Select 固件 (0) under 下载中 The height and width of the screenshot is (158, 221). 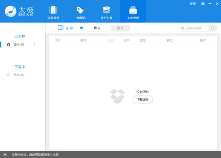pyautogui.click(x=18, y=75)
